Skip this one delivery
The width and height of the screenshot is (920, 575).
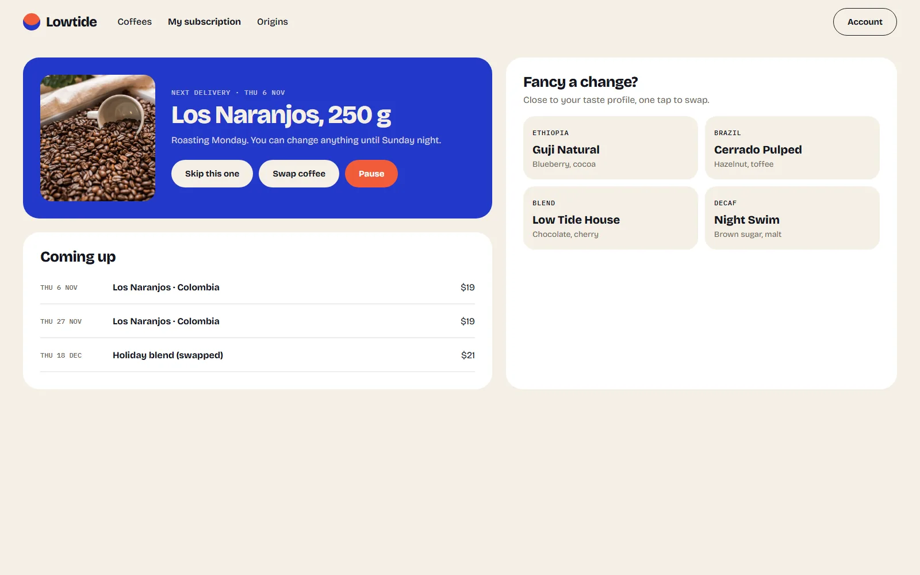(212, 174)
